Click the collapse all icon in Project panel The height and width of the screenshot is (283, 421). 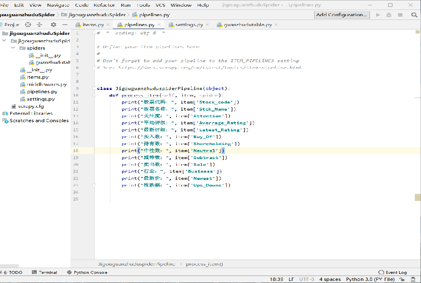click(x=39, y=25)
